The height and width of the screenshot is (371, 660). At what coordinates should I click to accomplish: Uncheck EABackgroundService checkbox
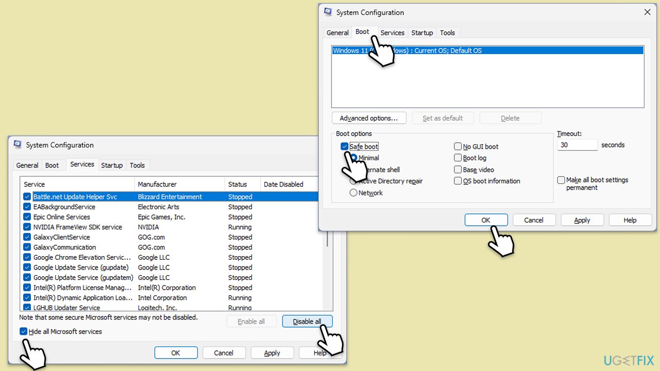pos(27,207)
